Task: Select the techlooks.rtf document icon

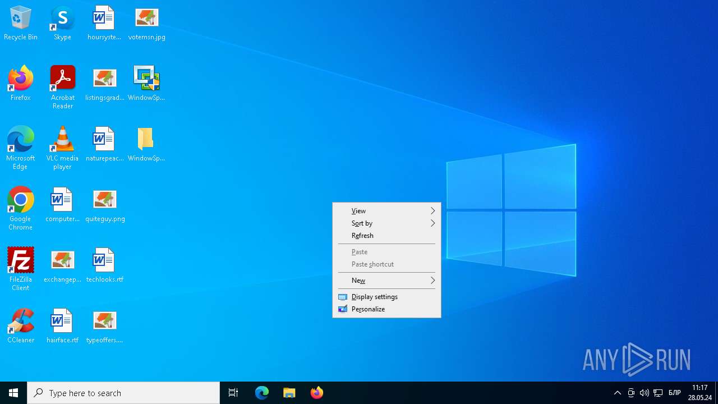Action: 104,265
